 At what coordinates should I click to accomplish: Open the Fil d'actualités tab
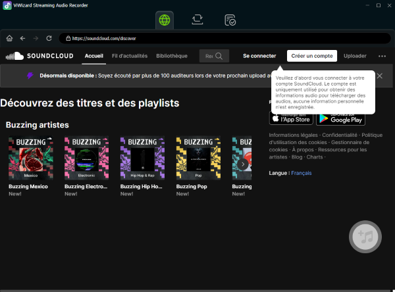[x=130, y=56]
